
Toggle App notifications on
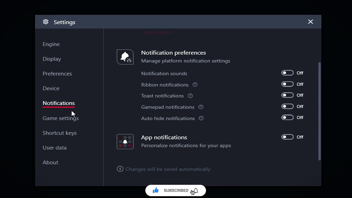287,137
